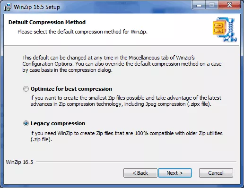
Task: Cancel the WinZip installation
Action: click(216, 173)
